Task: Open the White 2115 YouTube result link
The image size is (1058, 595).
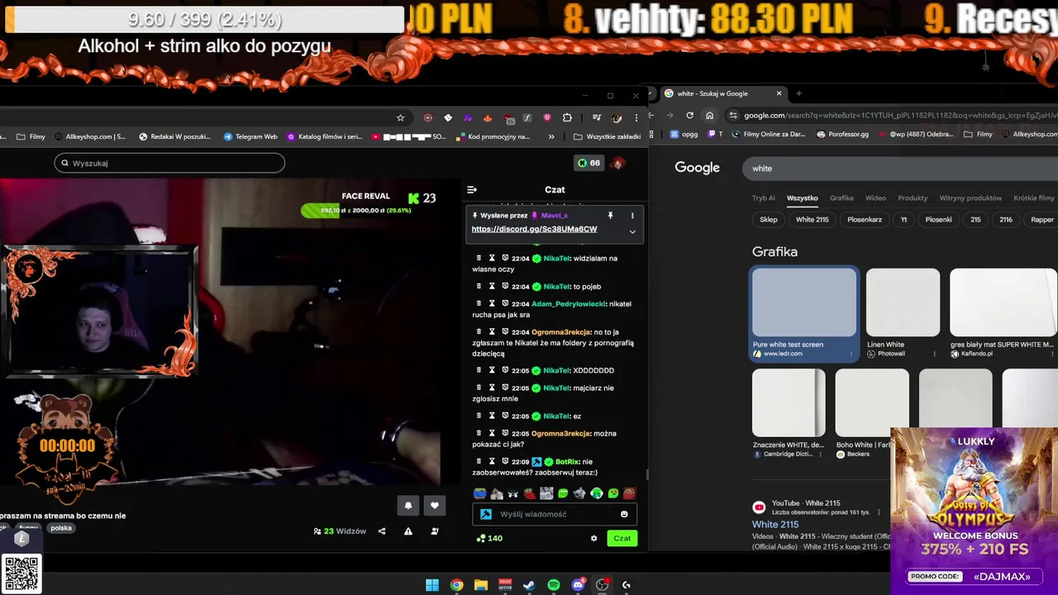Action: (x=775, y=525)
